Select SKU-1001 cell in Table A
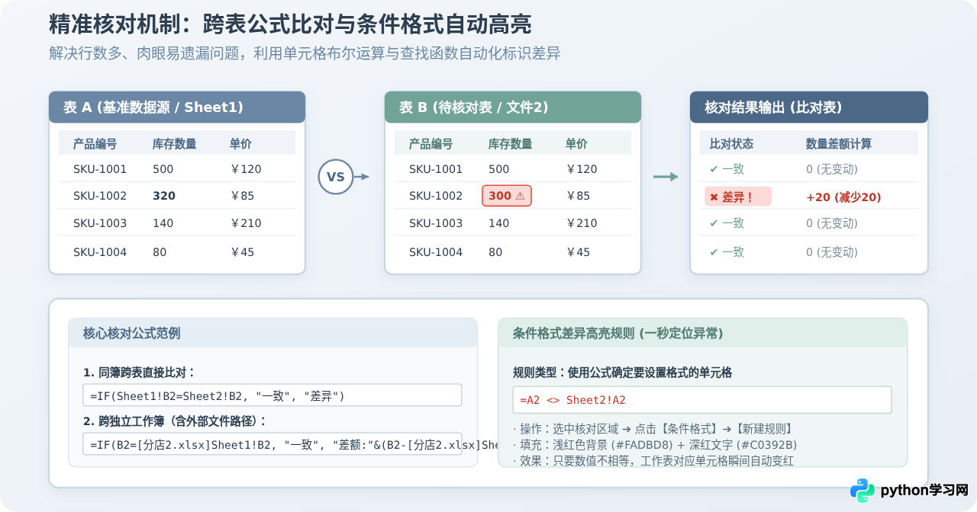977x512 pixels. point(100,169)
